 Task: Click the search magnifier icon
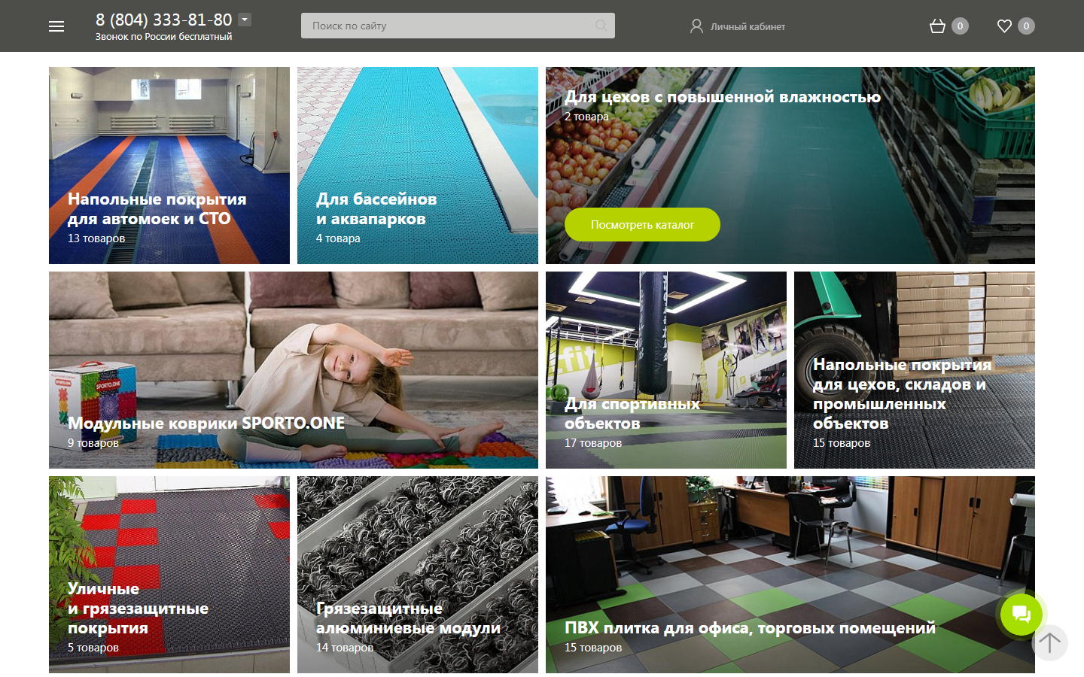point(601,26)
